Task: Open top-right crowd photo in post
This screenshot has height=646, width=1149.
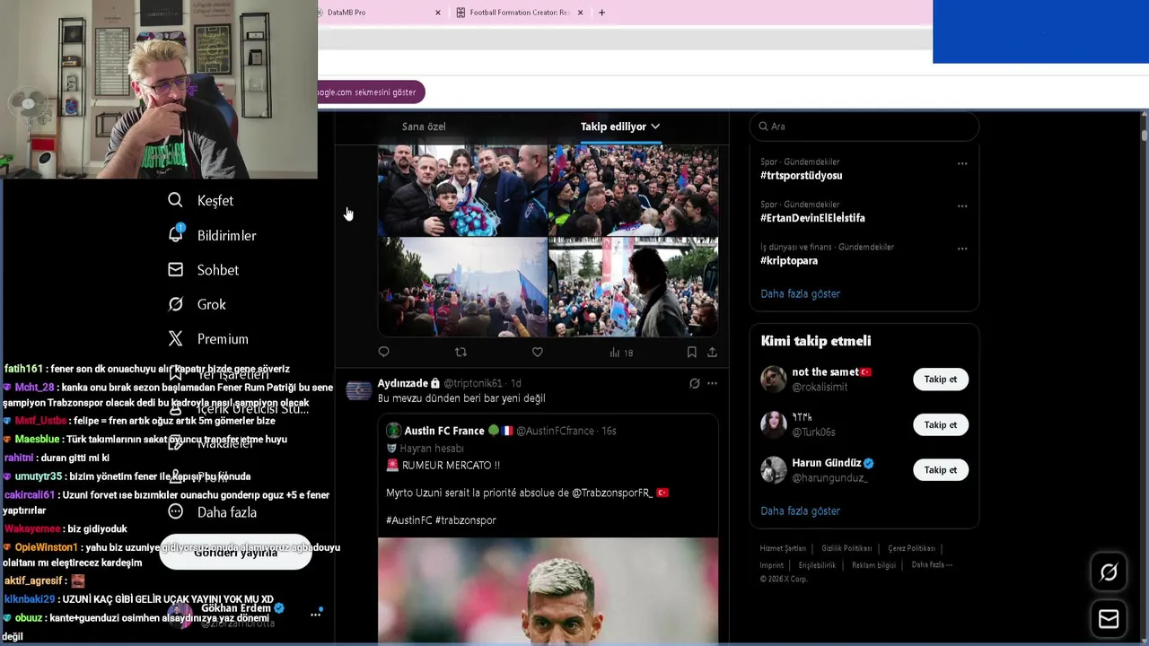Action: (x=634, y=190)
